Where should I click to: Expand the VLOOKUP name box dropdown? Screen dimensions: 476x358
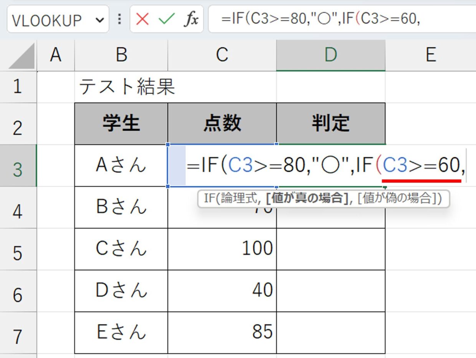pos(100,20)
